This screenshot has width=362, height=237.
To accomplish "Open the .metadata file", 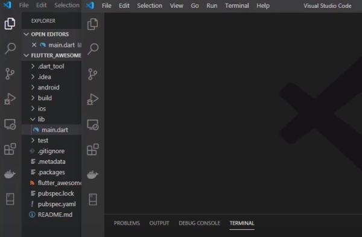I will click(52, 162).
